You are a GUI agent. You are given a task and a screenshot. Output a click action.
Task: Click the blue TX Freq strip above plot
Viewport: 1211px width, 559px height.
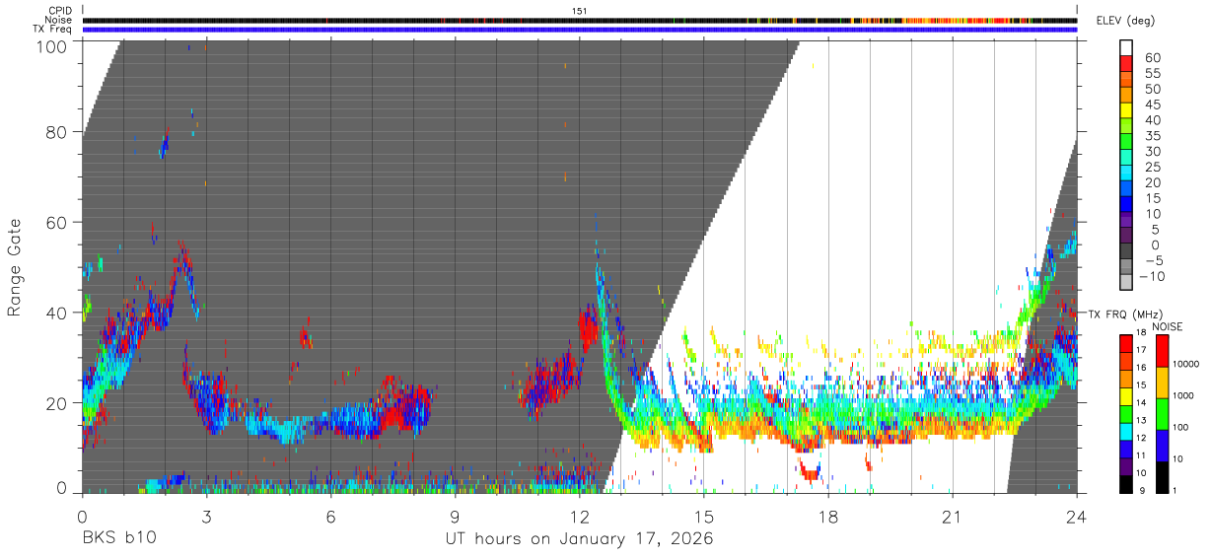580,30
